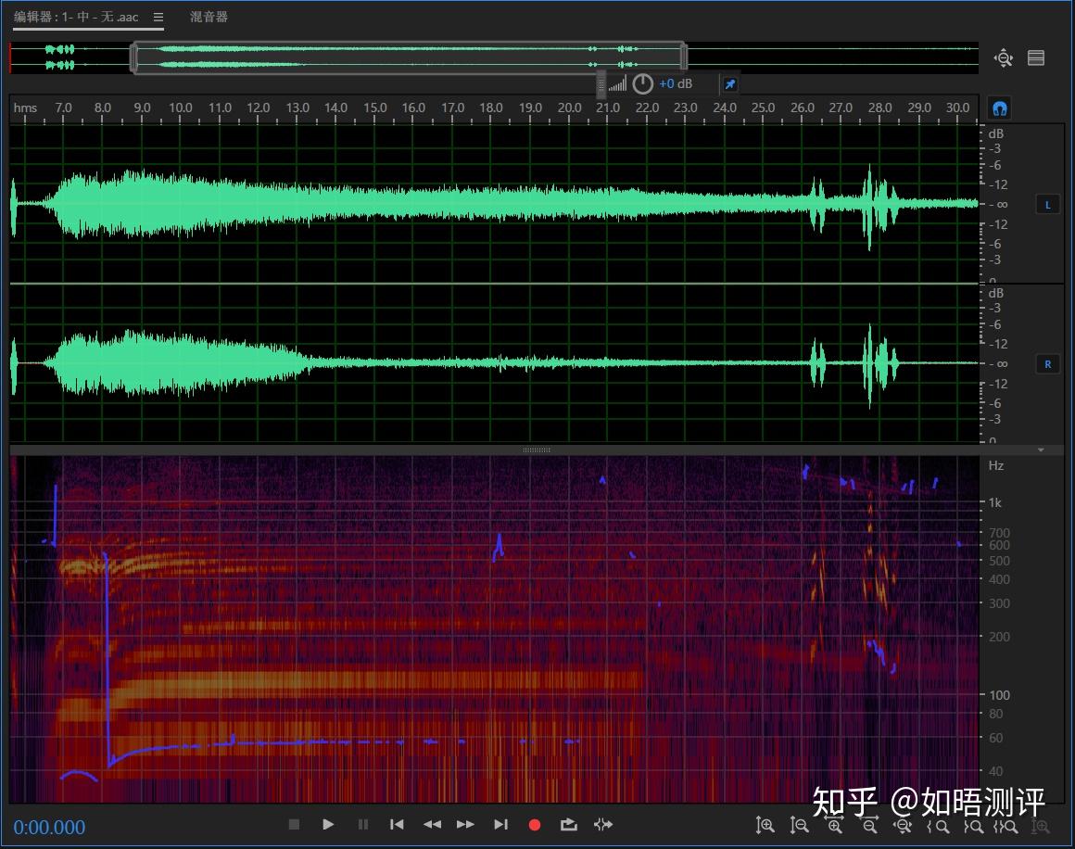Viewport: 1075px width, 849px height.
Task: Click the HUD volume knob at +0 dB
Action: click(642, 84)
